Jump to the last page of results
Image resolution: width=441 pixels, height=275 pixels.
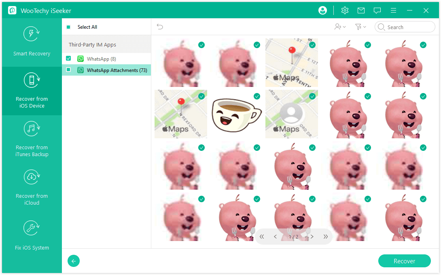point(325,237)
